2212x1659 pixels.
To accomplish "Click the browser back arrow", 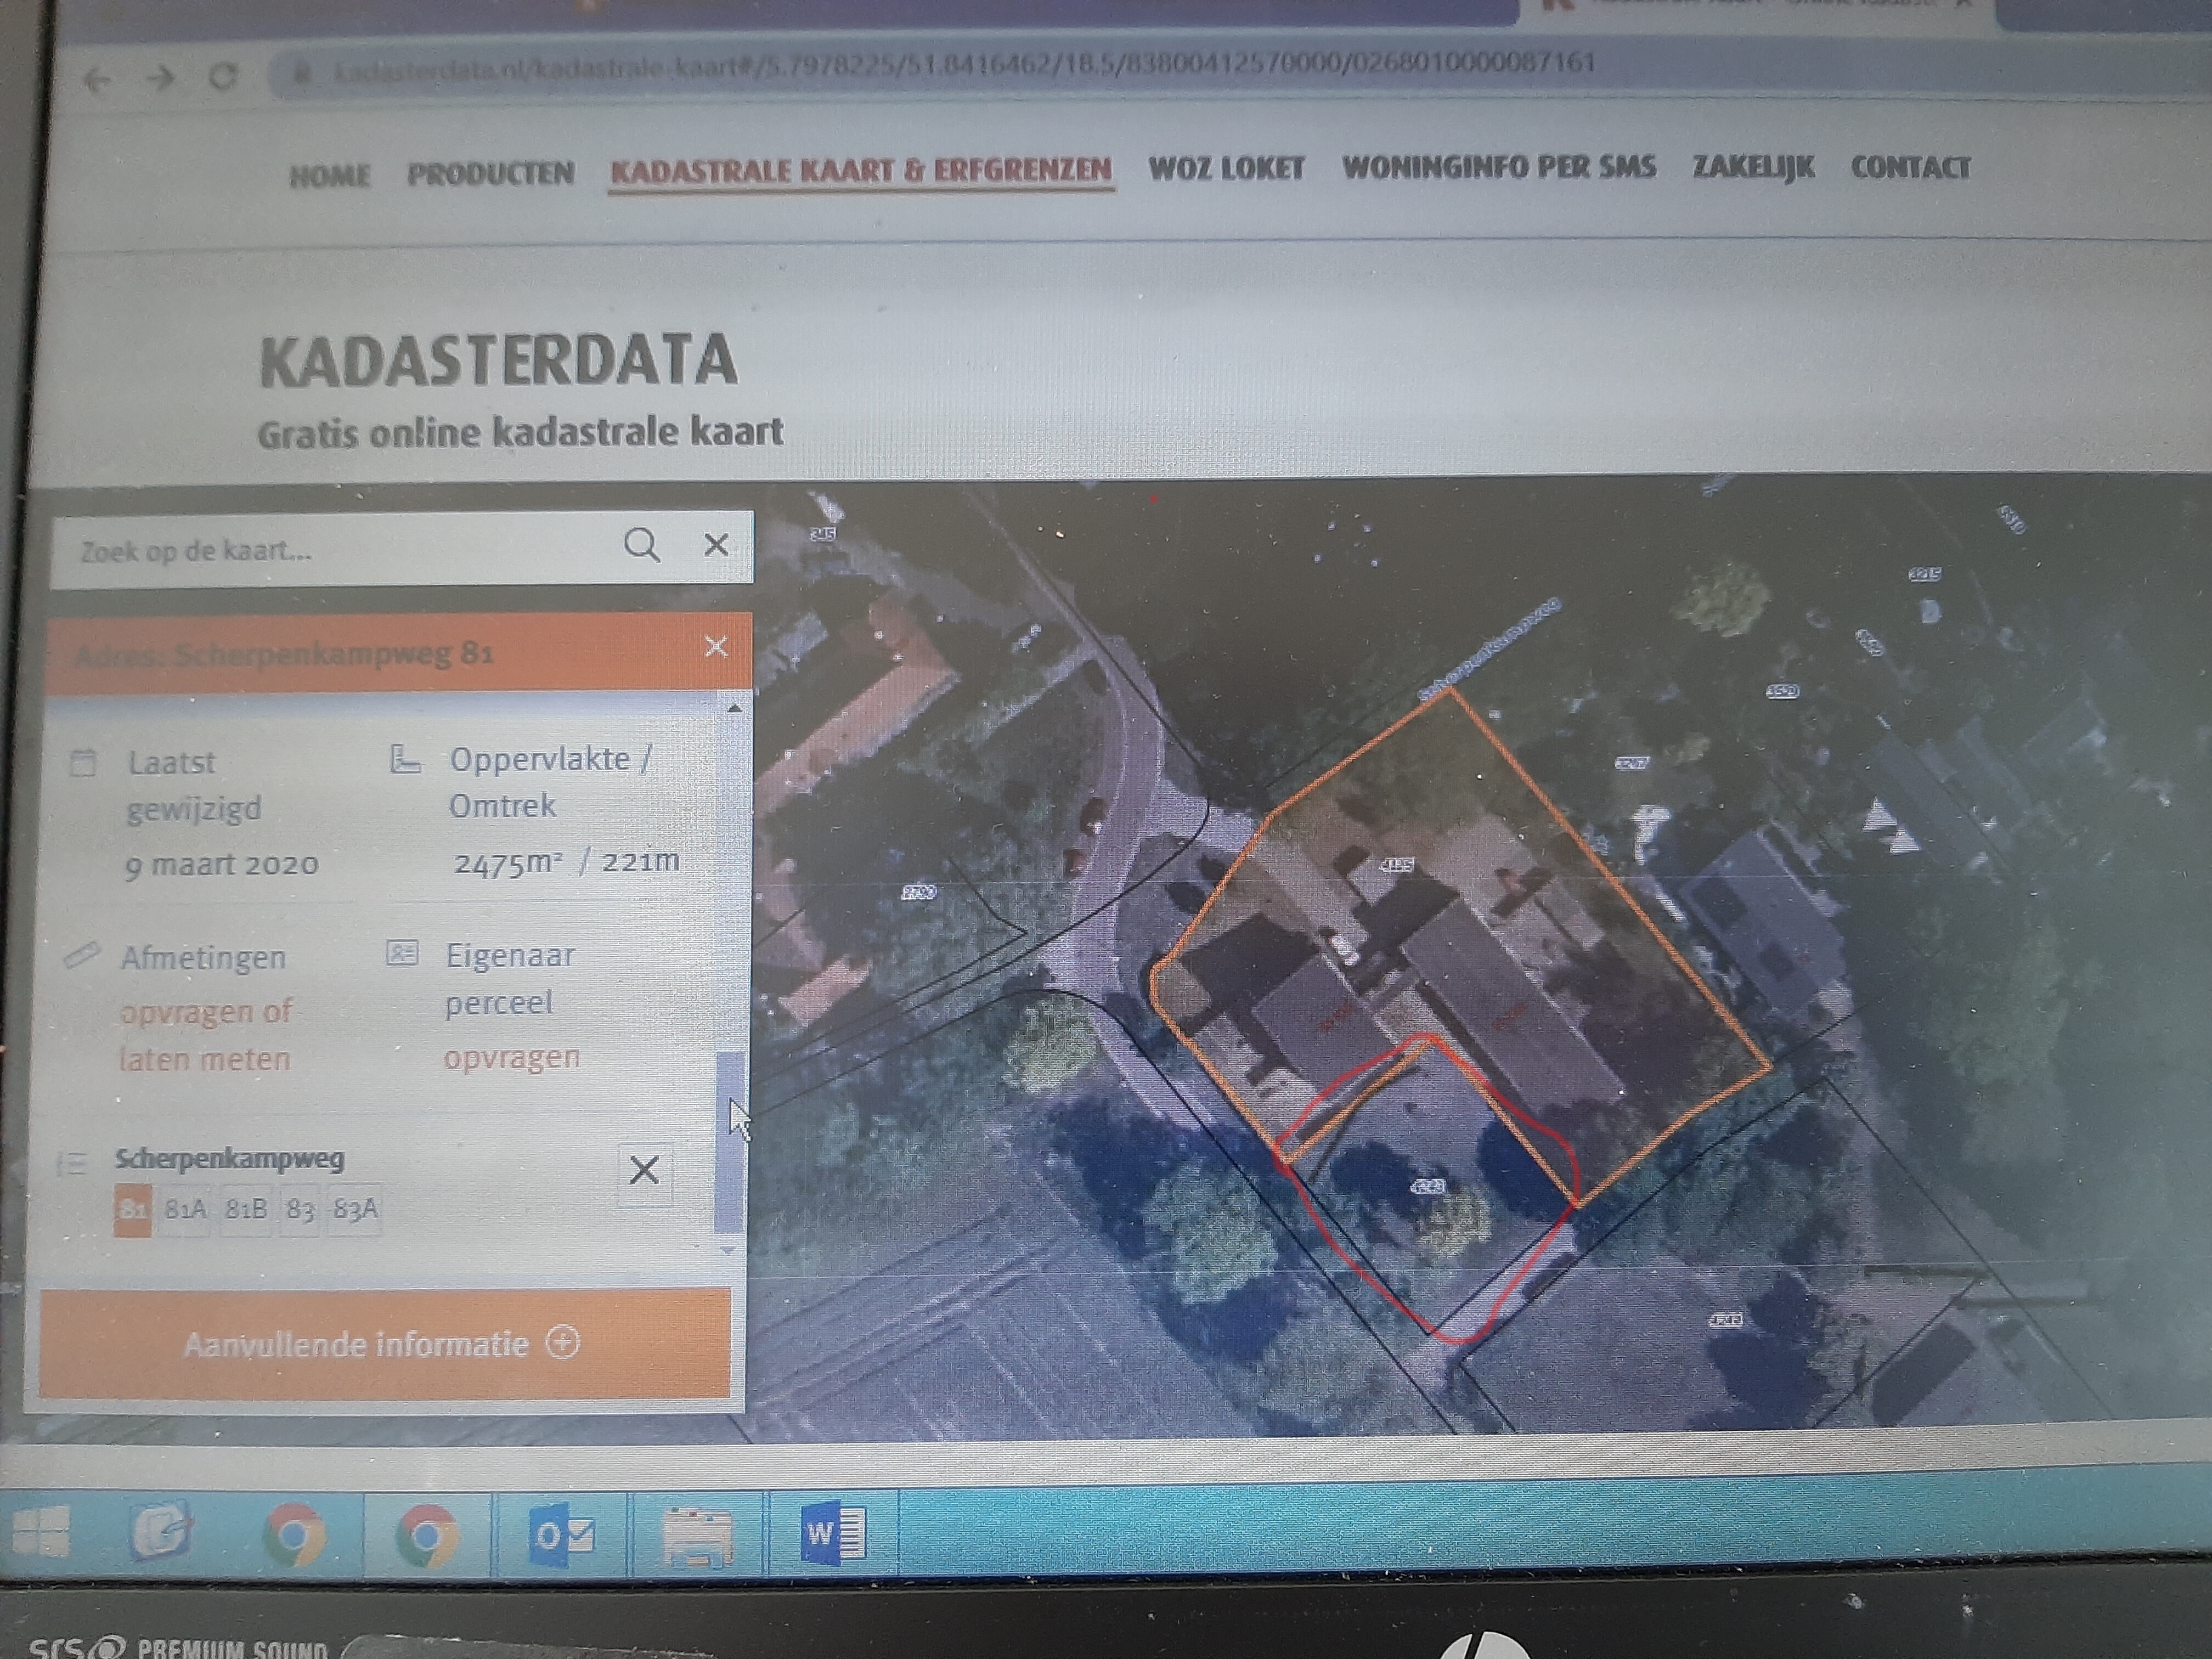I will [97, 79].
